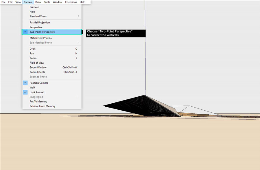The width and height of the screenshot is (260, 170).
Task: Toggle the Position Camera option
Action: click(39, 83)
